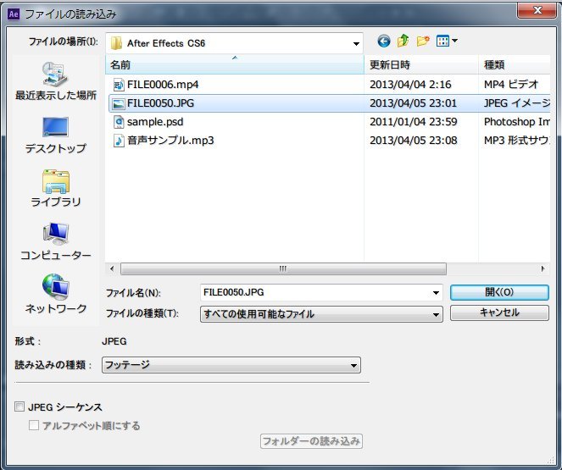
Task: Open the ファイルの種類 dropdown
Action: point(321,314)
